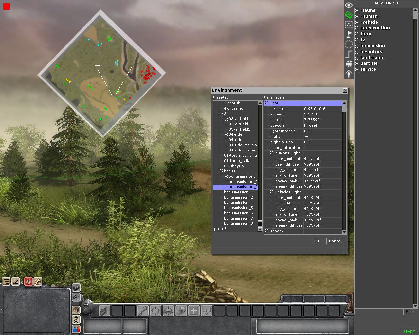Click the skull and crossbones icon
The image size is (419, 335).
[x=76, y=319]
